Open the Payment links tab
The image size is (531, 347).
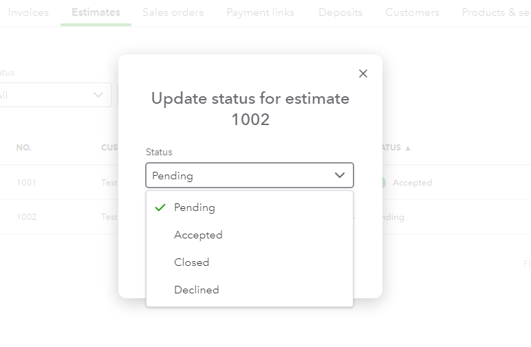click(260, 12)
